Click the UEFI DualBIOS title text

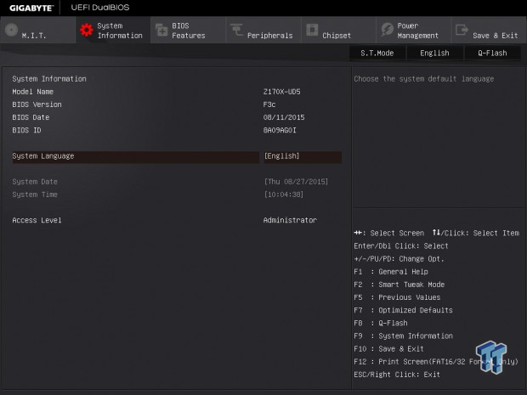[x=100, y=8]
